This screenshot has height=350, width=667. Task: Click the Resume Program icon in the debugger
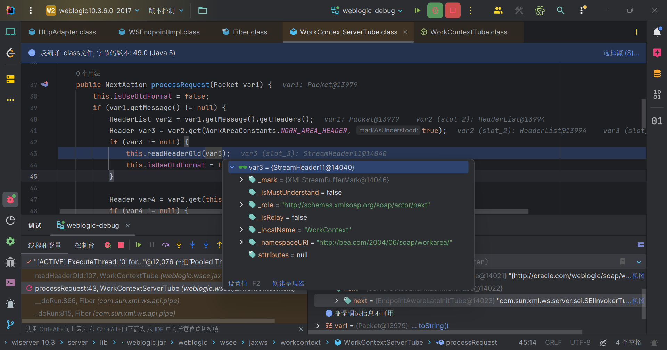pyautogui.click(x=138, y=245)
